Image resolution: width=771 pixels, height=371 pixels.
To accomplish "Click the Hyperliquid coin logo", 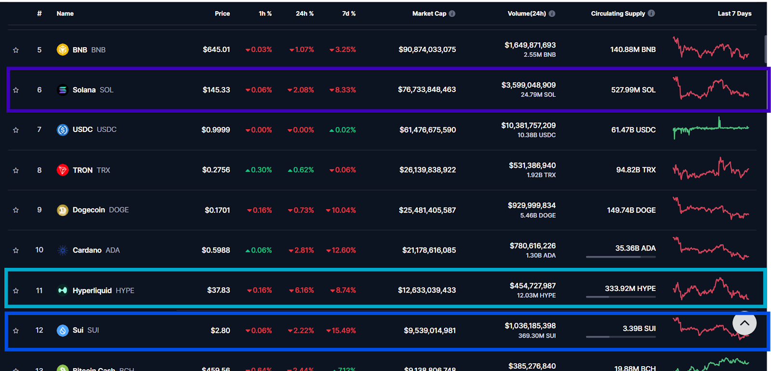I will (63, 290).
